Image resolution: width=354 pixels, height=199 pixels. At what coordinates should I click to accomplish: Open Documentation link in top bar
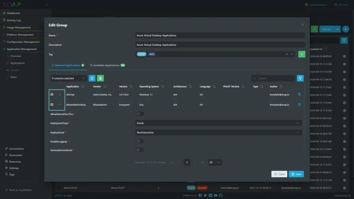pos(316,5)
